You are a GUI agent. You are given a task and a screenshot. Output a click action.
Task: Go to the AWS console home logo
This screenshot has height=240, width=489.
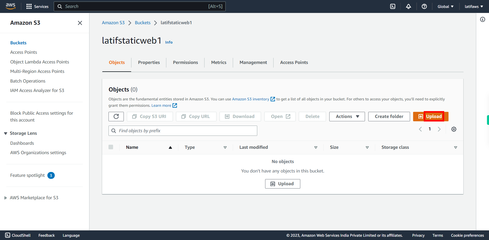11,6
